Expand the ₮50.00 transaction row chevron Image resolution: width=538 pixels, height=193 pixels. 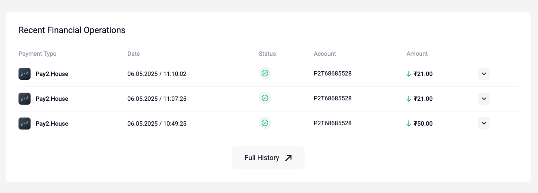484,124
